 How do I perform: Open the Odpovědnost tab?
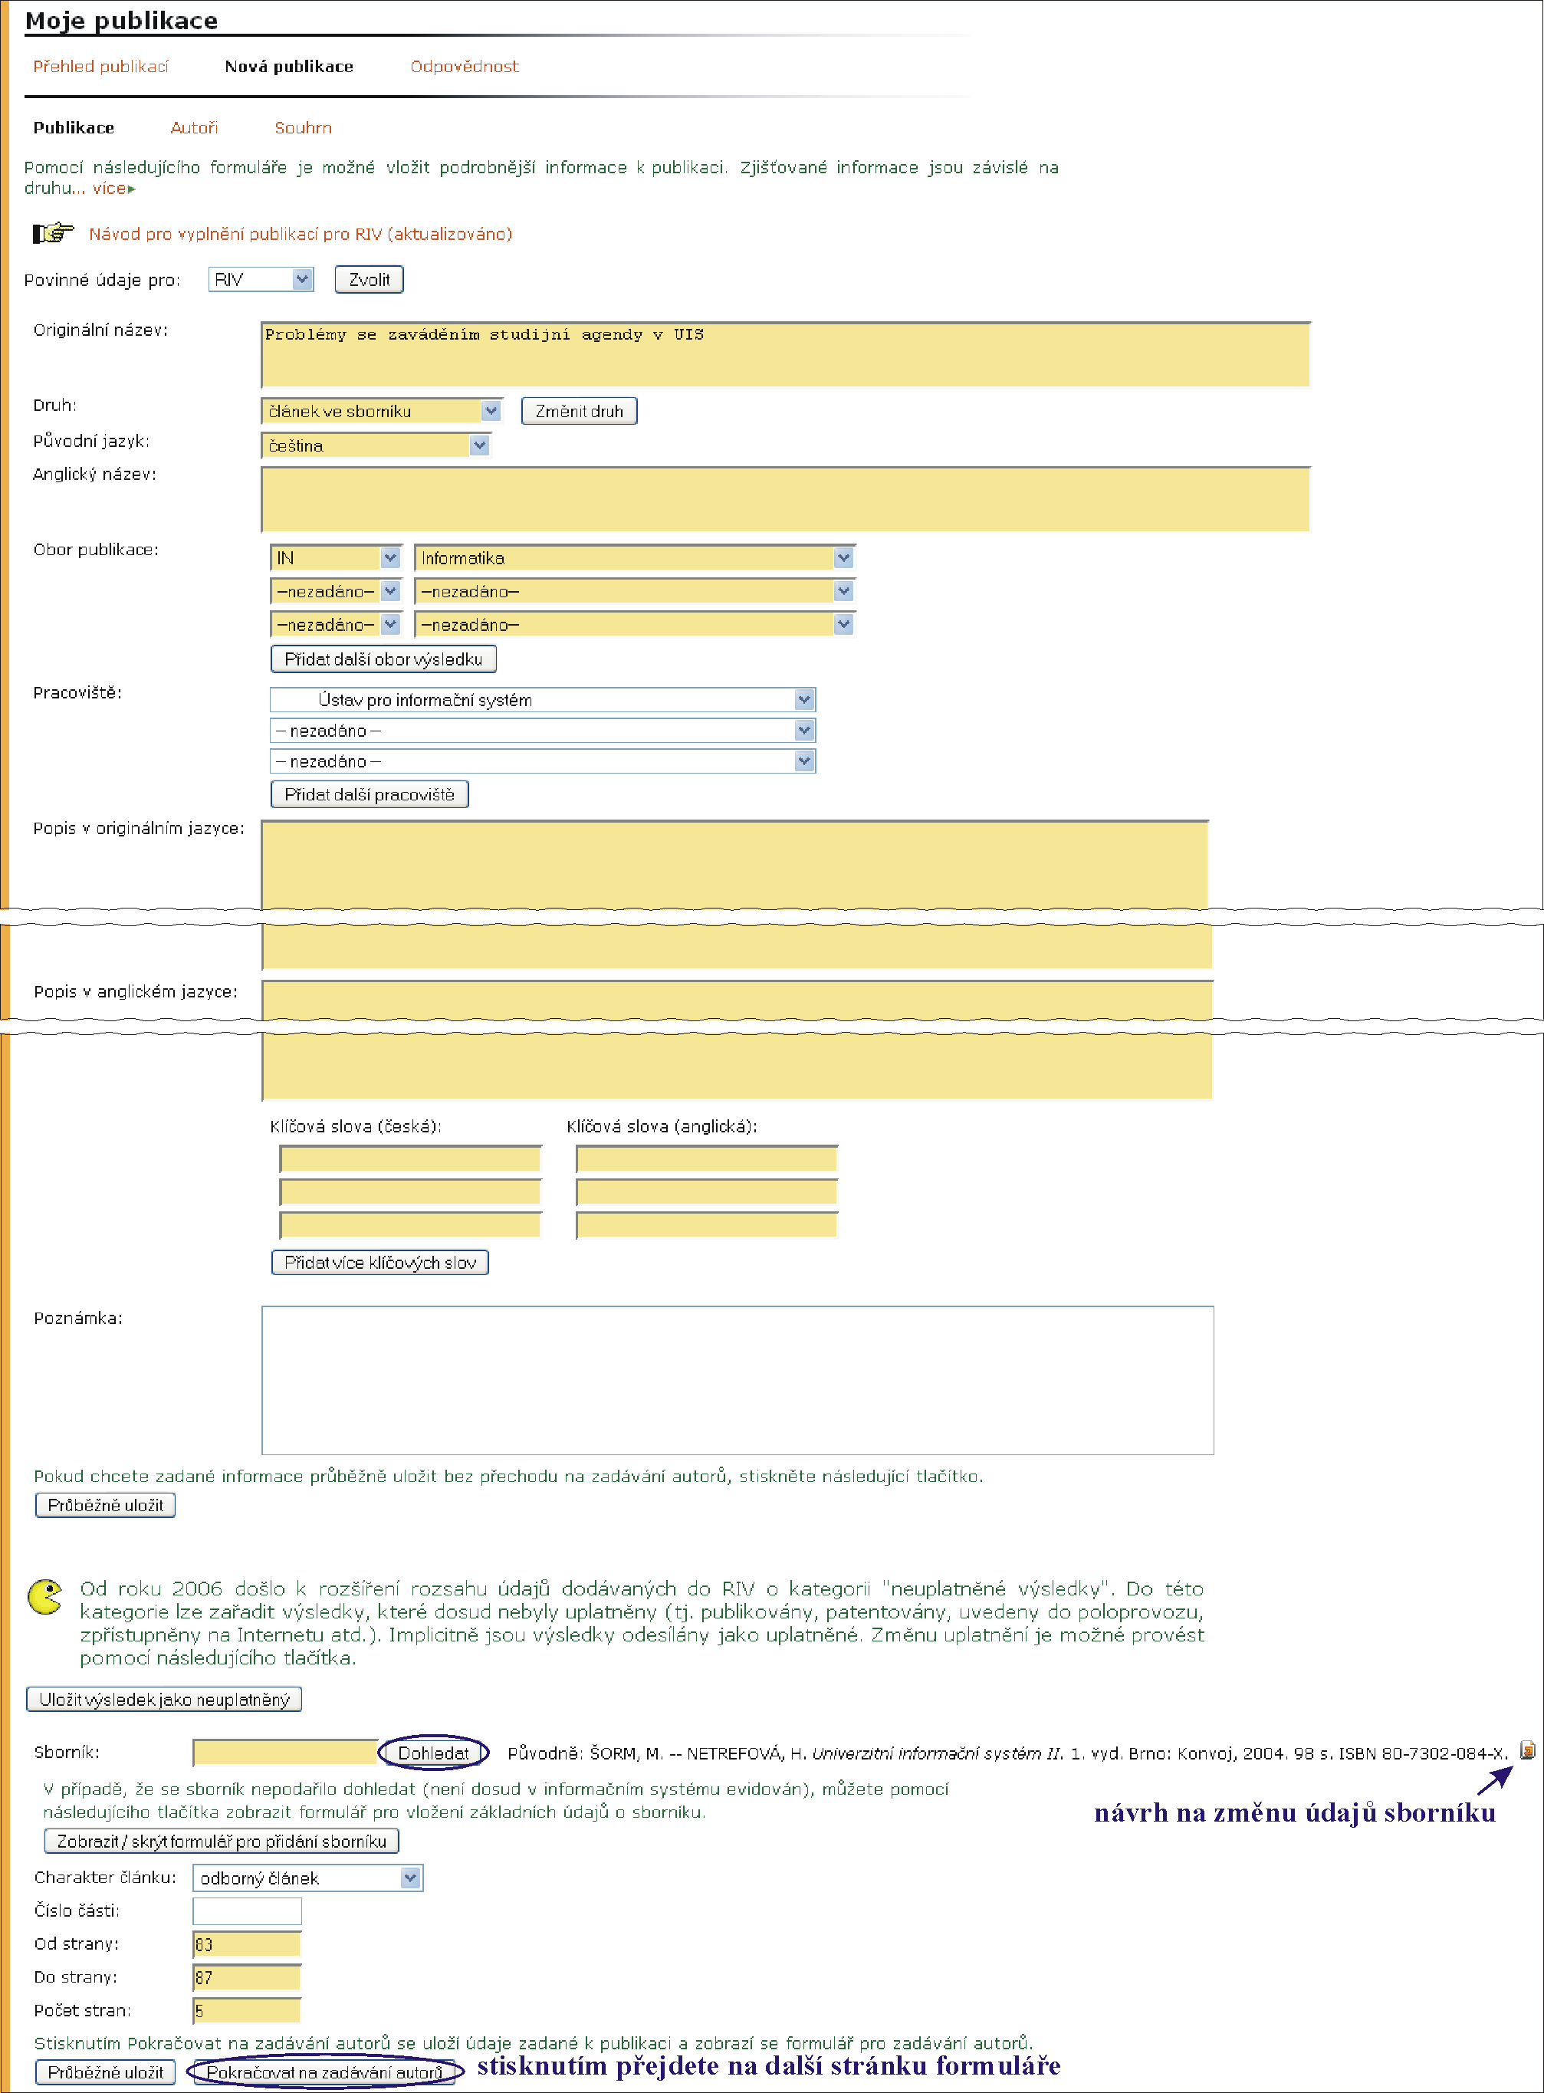[x=465, y=67]
